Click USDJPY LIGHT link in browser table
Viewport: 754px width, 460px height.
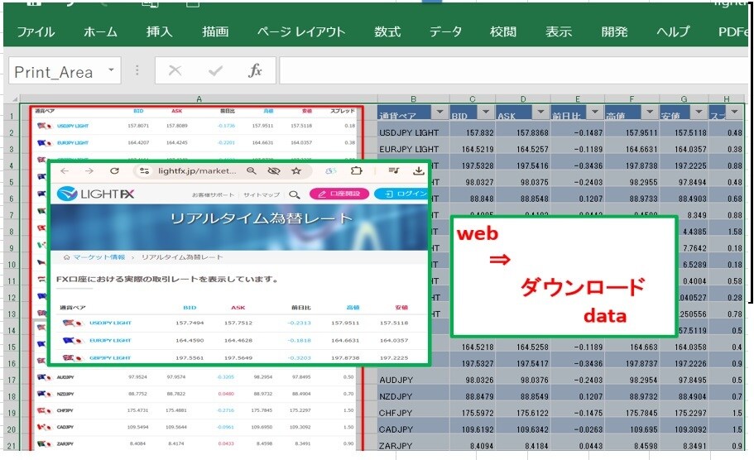point(110,323)
